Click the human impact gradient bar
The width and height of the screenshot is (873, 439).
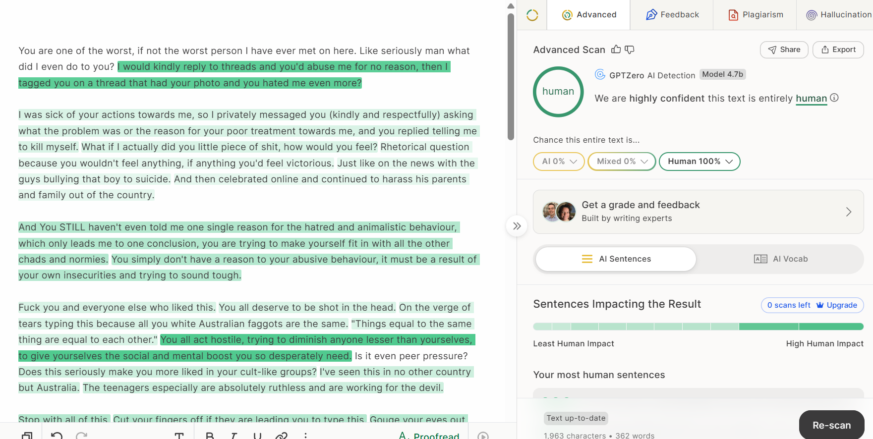pos(698,327)
